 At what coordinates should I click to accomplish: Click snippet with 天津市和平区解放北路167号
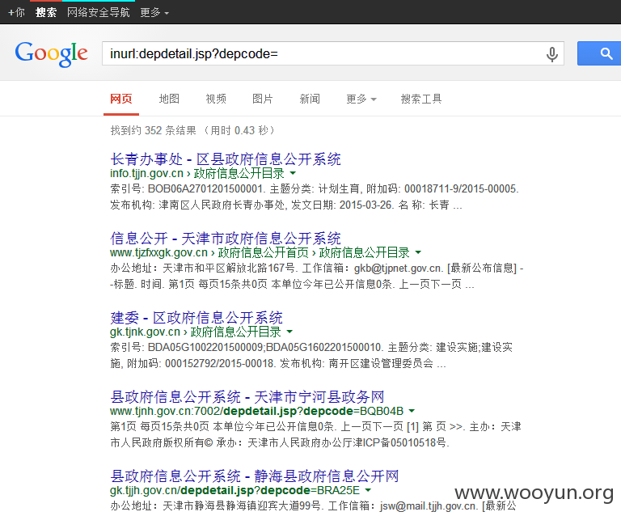click(317, 276)
